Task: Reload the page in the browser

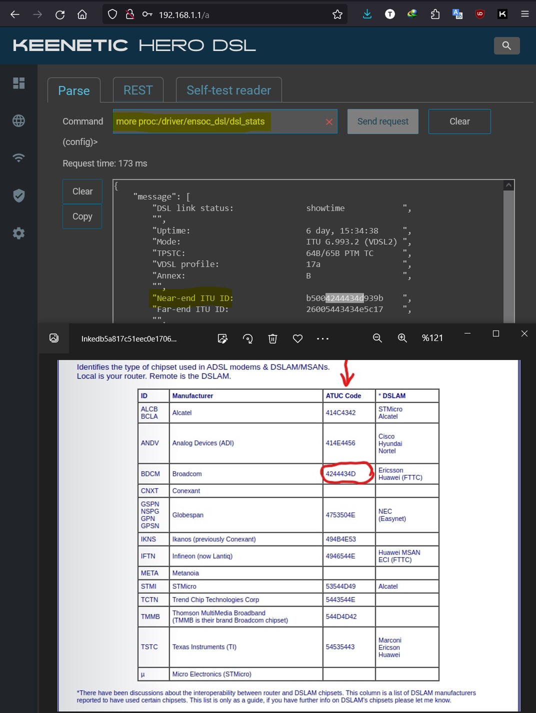Action: tap(60, 14)
